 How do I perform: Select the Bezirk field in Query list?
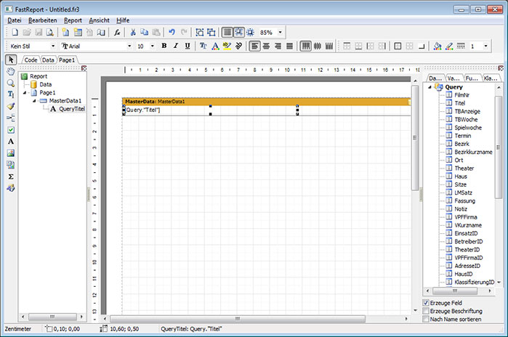click(x=462, y=144)
